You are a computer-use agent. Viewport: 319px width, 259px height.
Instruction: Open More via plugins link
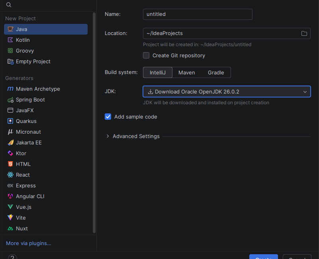[29, 243]
